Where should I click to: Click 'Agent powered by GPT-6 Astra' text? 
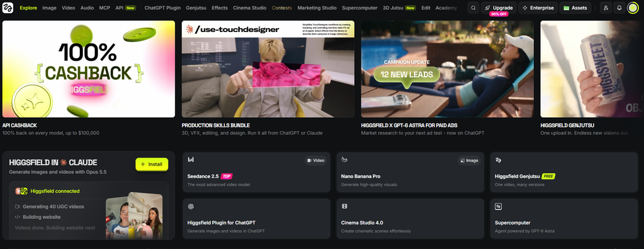coord(525,231)
